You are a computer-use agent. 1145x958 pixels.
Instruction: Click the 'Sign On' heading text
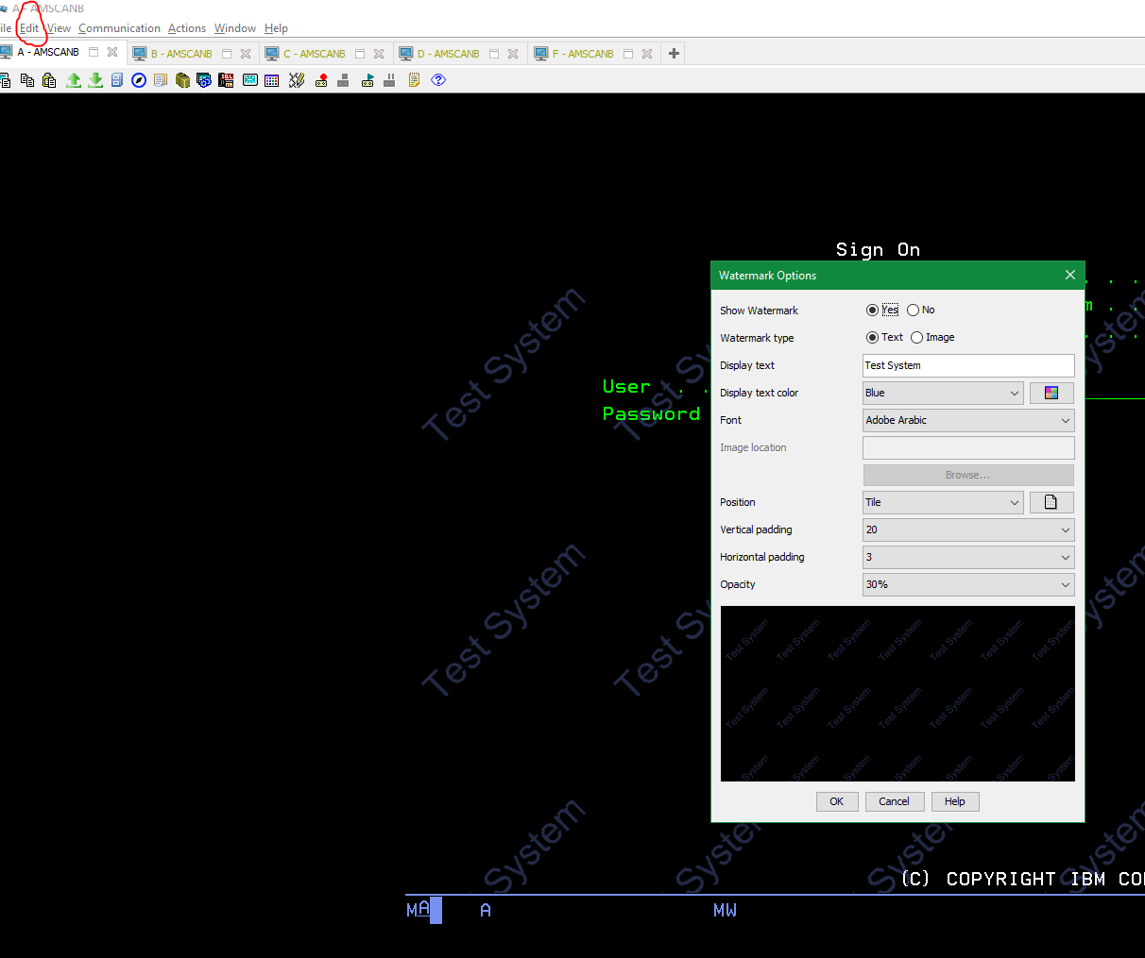[x=878, y=249]
